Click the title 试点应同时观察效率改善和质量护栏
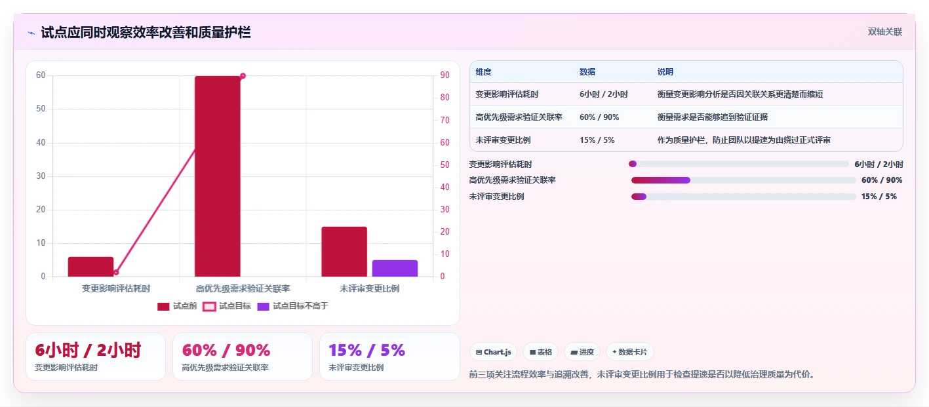This screenshot has width=929, height=407. pos(146,33)
